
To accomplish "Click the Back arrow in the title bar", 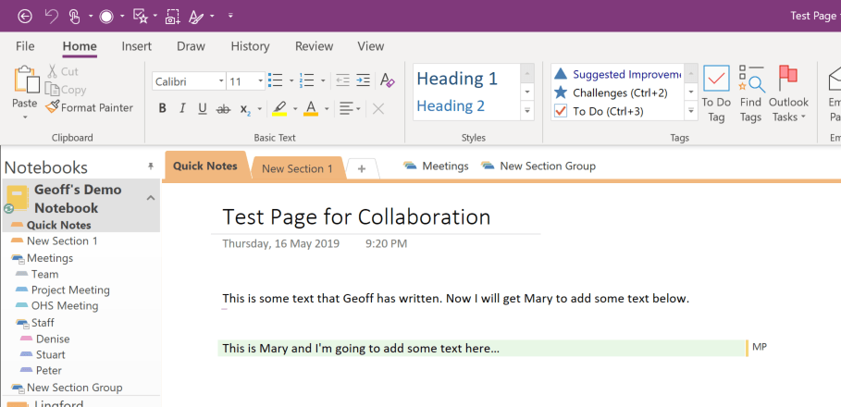I will pyautogui.click(x=25, y=17).
